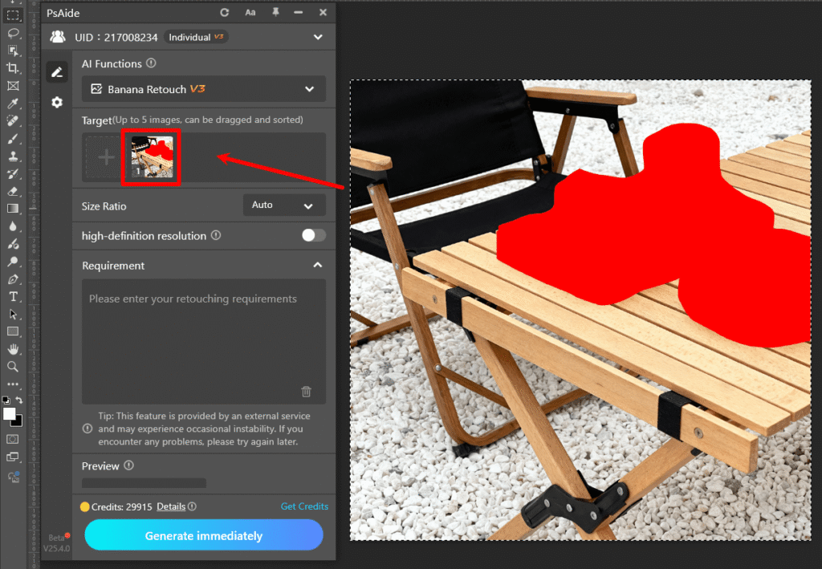Screen dimensions: 822x569
Task: Click the refresh icon in the PsAide header
Action: (225, 12)
